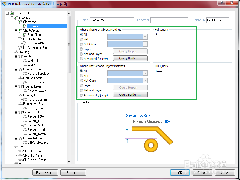Viewport: 240px width, 180px height.
Task: Click the Different Nets Only option
Action: coord(138,116)
